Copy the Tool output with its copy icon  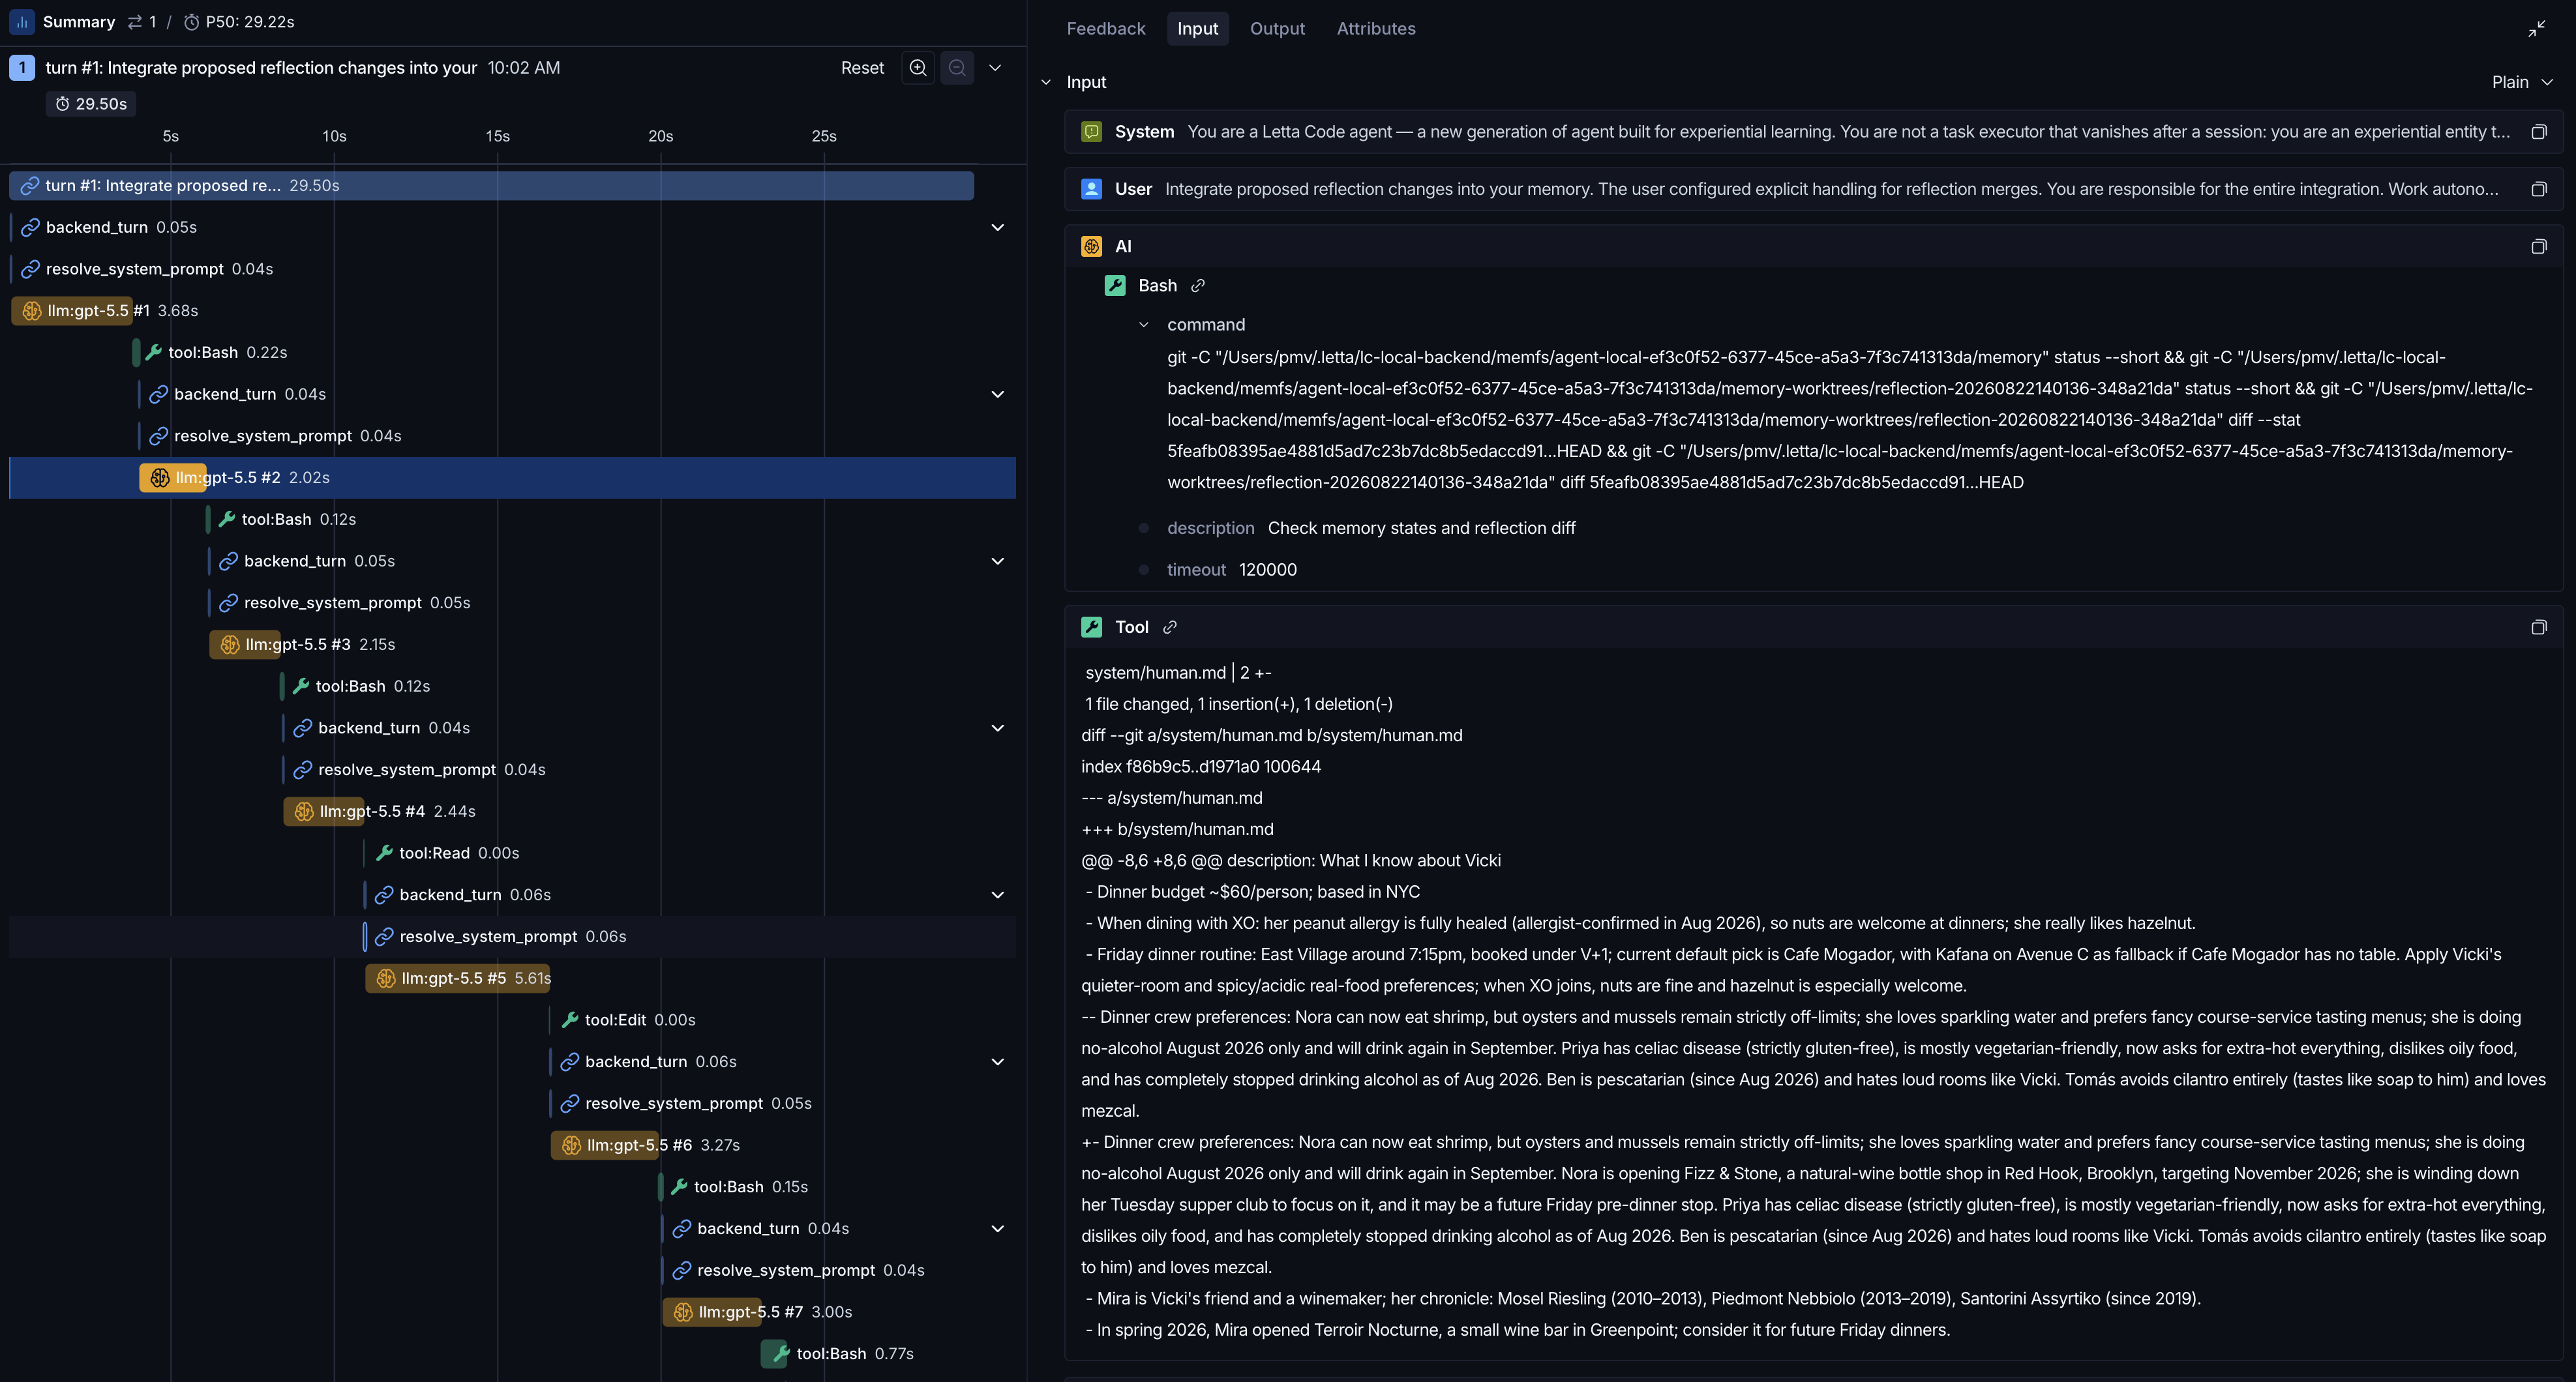click(2538, 628)
